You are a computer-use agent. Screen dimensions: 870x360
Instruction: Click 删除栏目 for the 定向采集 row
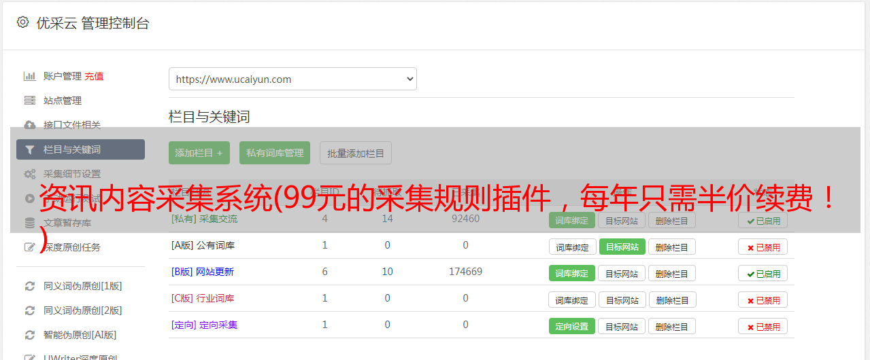(672, 327)
